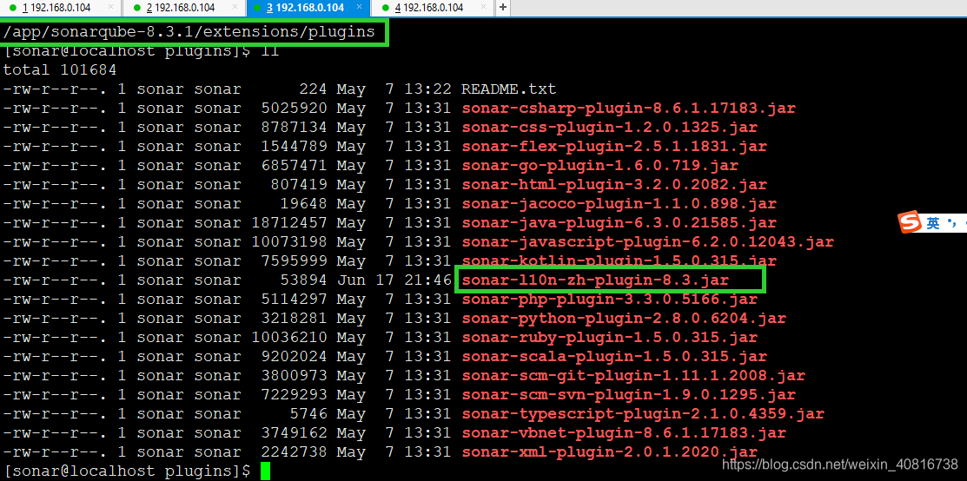Click file size 53894

[303, 280]
